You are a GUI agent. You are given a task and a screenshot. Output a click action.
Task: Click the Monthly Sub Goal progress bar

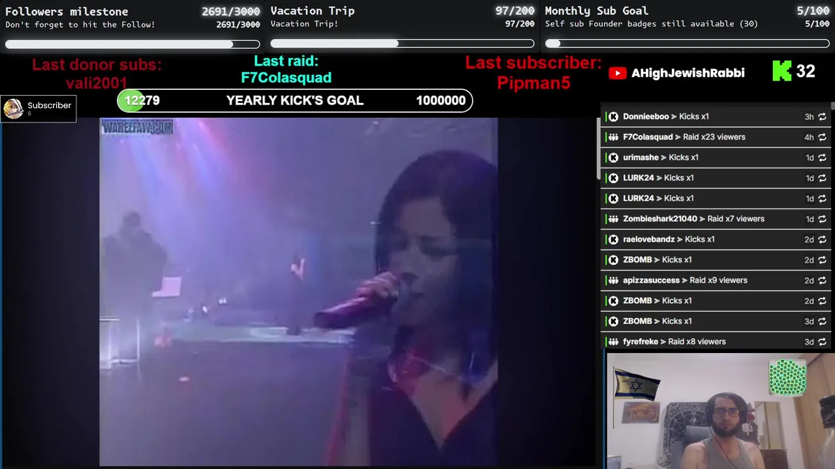(x=688, y=44)
